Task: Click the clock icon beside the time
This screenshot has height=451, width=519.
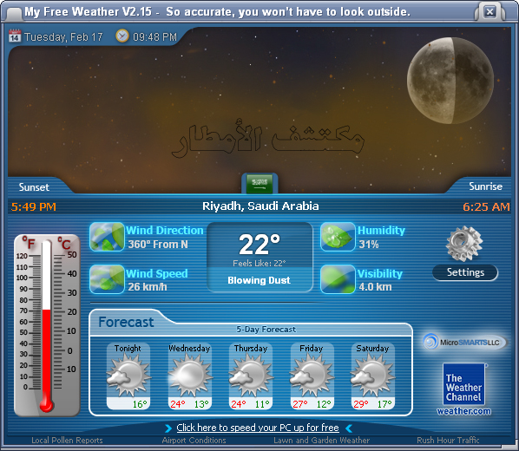Action: coord(122,36)
